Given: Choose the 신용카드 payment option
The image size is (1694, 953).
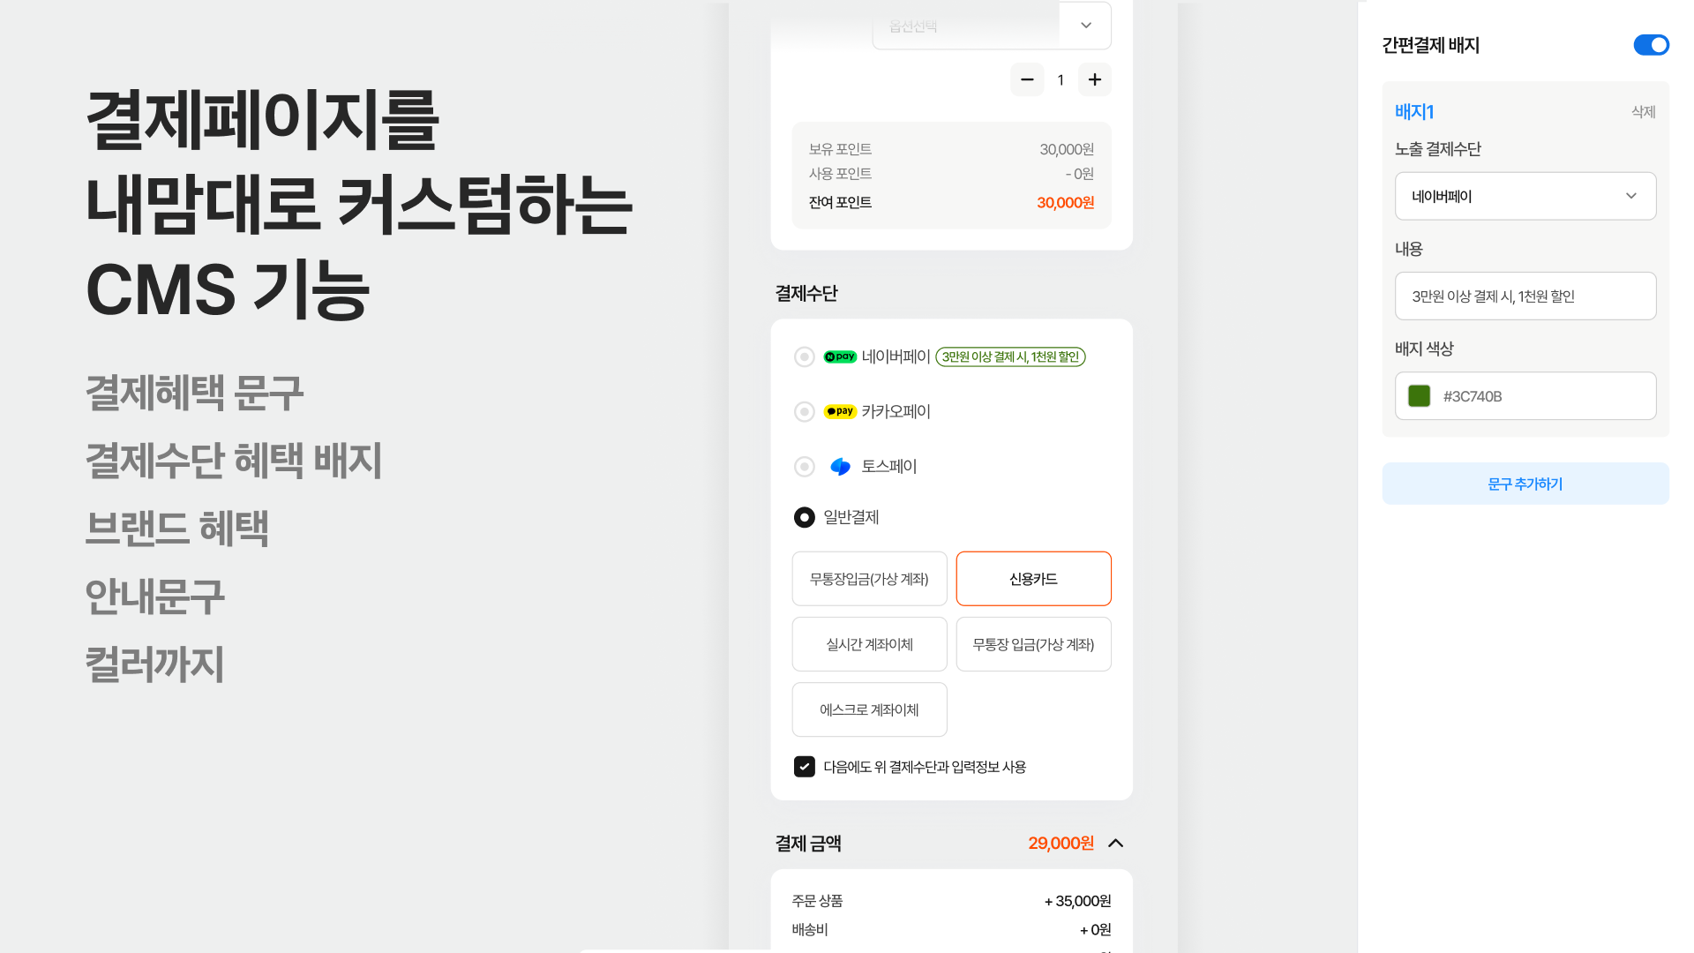Looking at the screenshot, I should coord(1033,579).
